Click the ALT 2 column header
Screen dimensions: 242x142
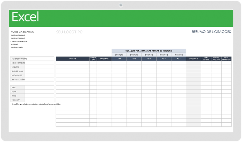(134, 59)
